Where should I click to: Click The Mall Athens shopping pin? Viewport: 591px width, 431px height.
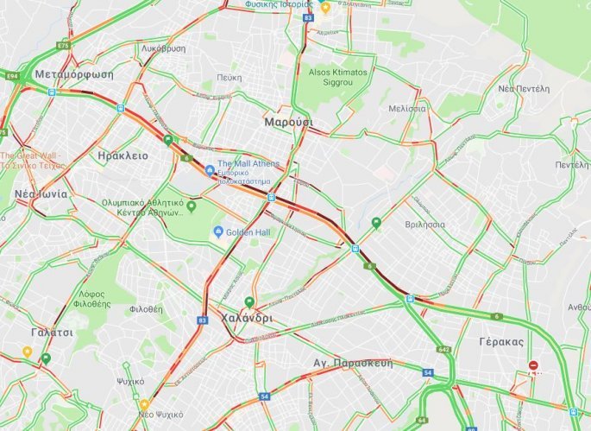(x=210, y=171)
